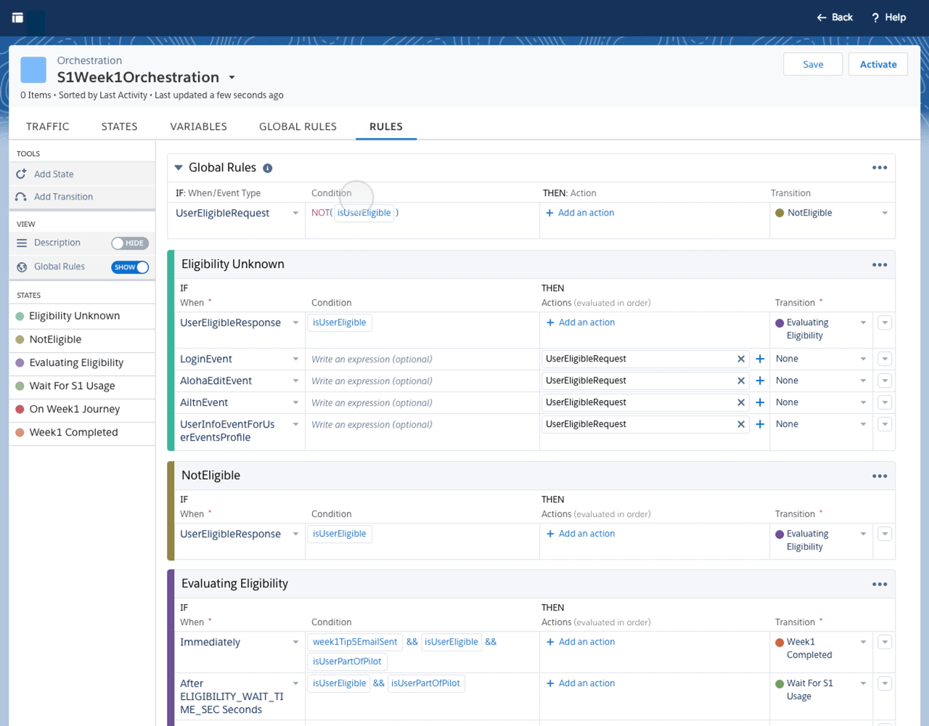Open the Help link
Image resolution: width=929 pixels, height=726 pixels.
click(888, 17)
